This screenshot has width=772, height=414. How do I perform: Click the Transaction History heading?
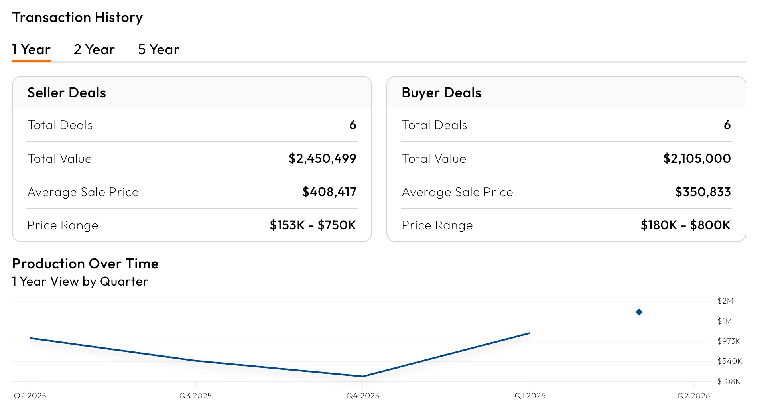click(x=77, y=17)
